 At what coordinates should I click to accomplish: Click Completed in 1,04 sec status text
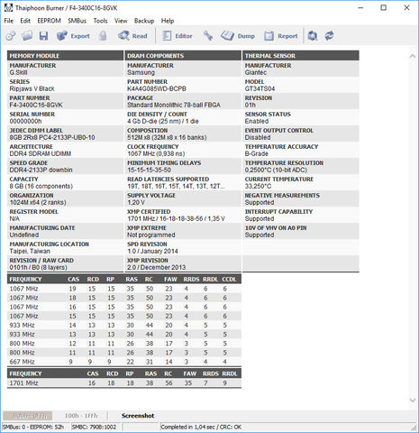(x=201, y=427)
